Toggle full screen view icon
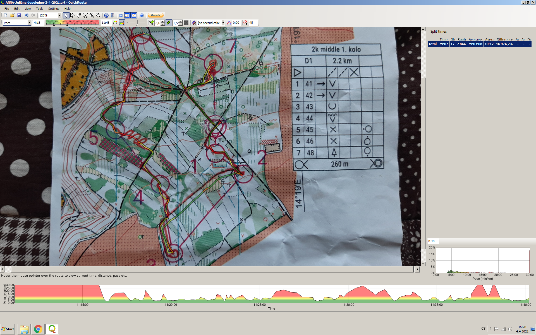Screen dimensions: 536x335 pos(121,15)
